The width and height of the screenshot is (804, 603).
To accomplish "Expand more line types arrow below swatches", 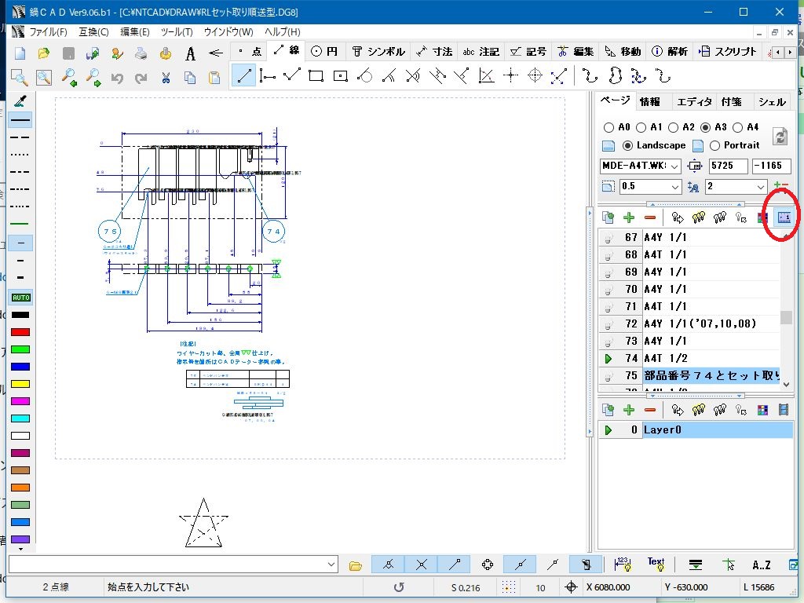I will [20, 549].
